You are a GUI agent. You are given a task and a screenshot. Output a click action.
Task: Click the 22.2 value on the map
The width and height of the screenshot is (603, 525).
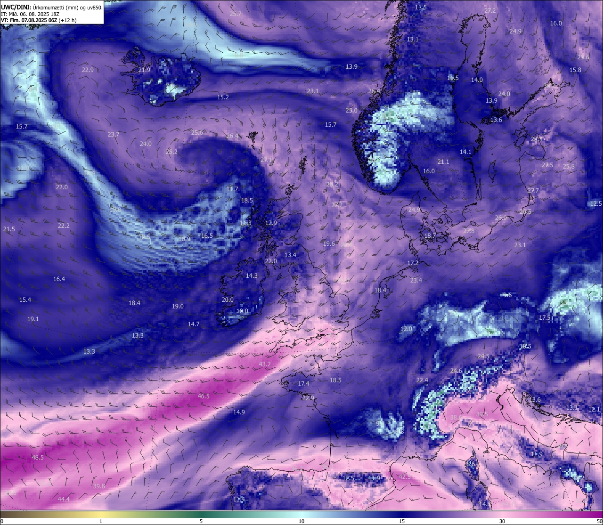pyautogui.click(x=64, y=226)
